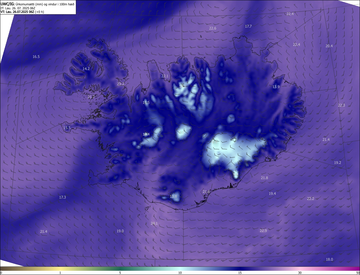Click the 11.5 value on the map

(146, 103)
